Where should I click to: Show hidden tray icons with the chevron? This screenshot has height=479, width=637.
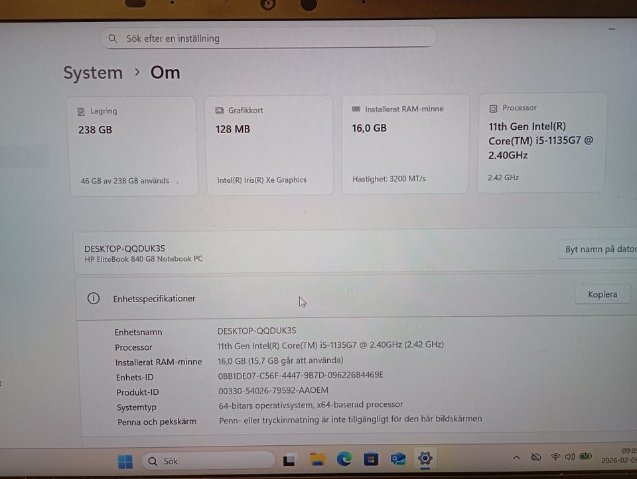(x=516, y=458)
